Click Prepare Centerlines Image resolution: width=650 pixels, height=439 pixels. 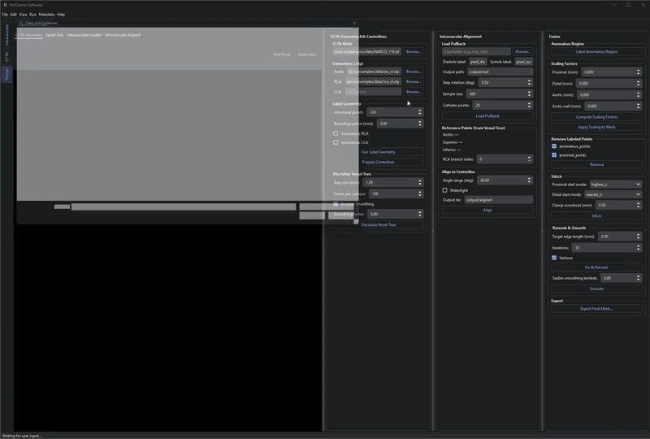tap(378, 163)
